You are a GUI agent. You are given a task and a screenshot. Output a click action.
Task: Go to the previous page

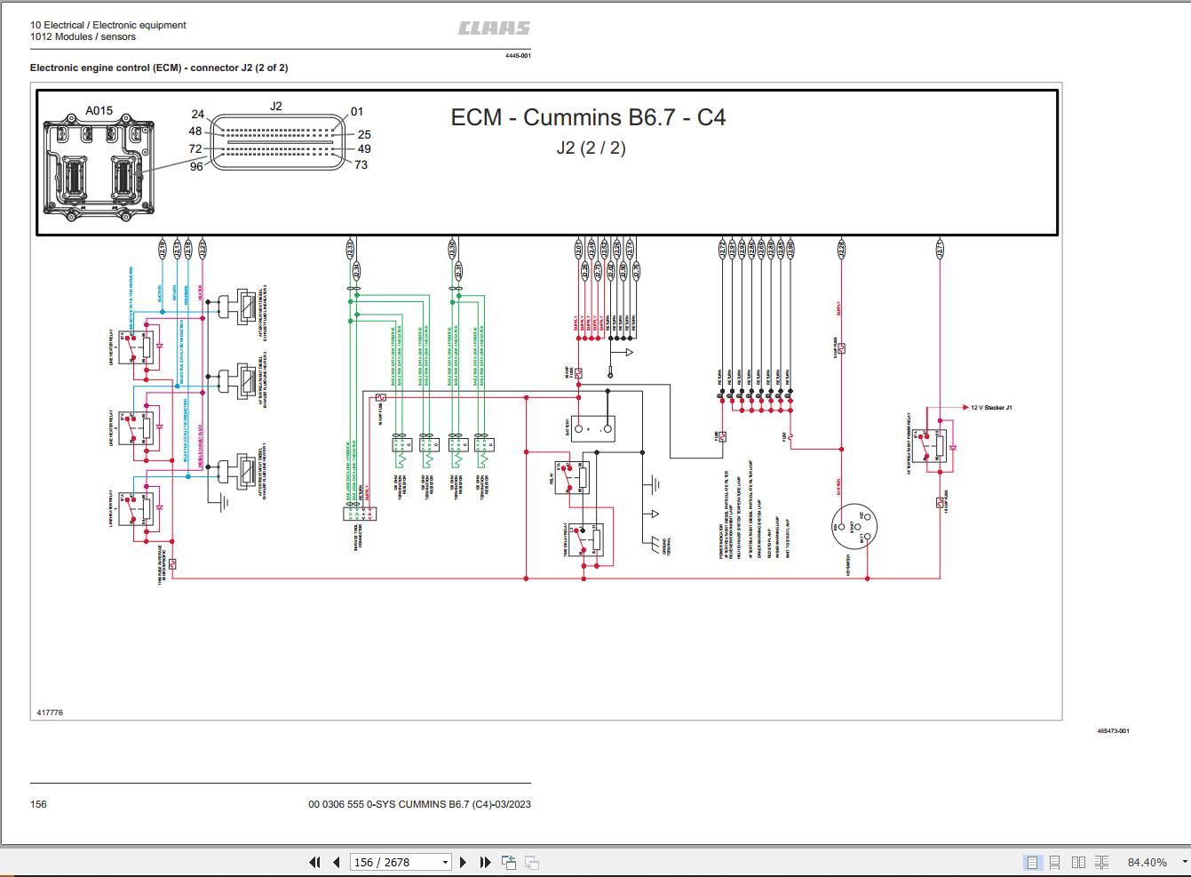coord(336,862)
